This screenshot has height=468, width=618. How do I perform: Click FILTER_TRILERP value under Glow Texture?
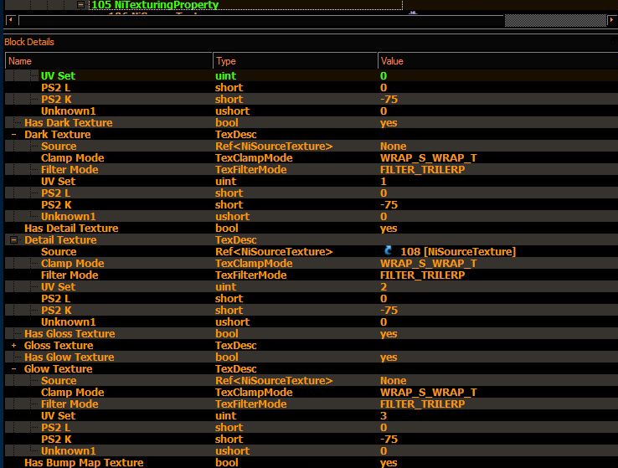[423, 404]
